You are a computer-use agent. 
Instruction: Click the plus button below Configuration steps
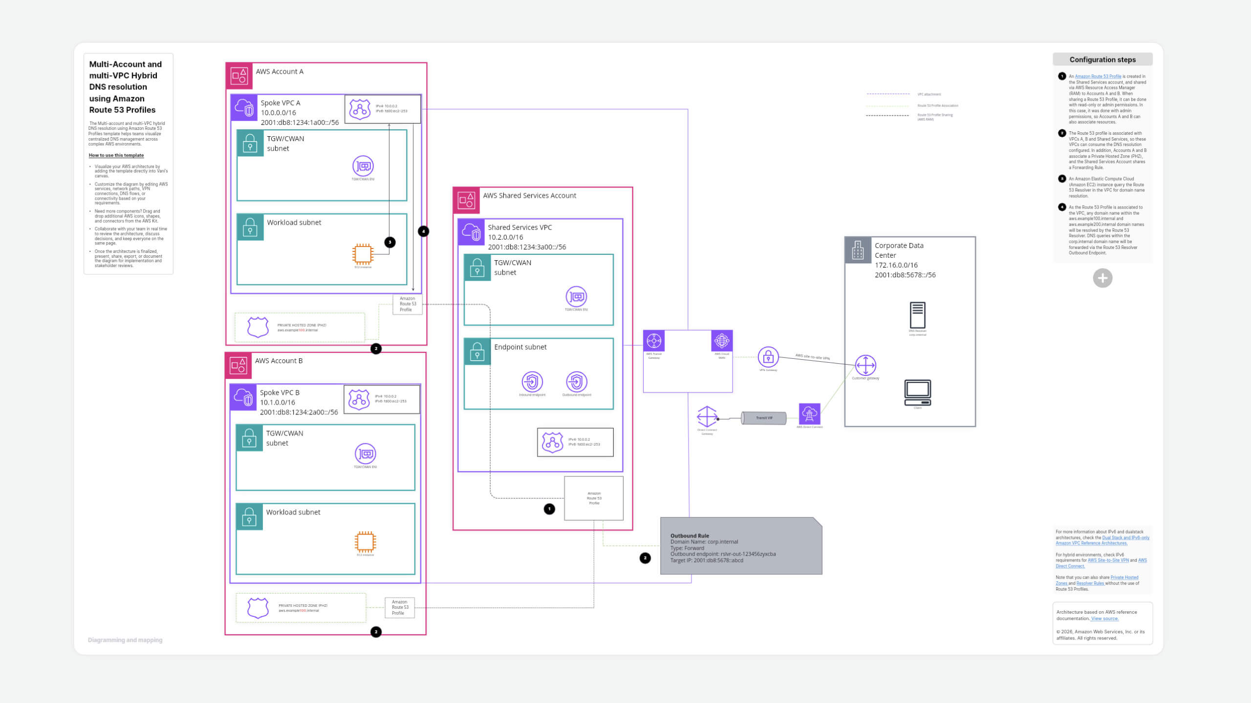[1102, 278]
